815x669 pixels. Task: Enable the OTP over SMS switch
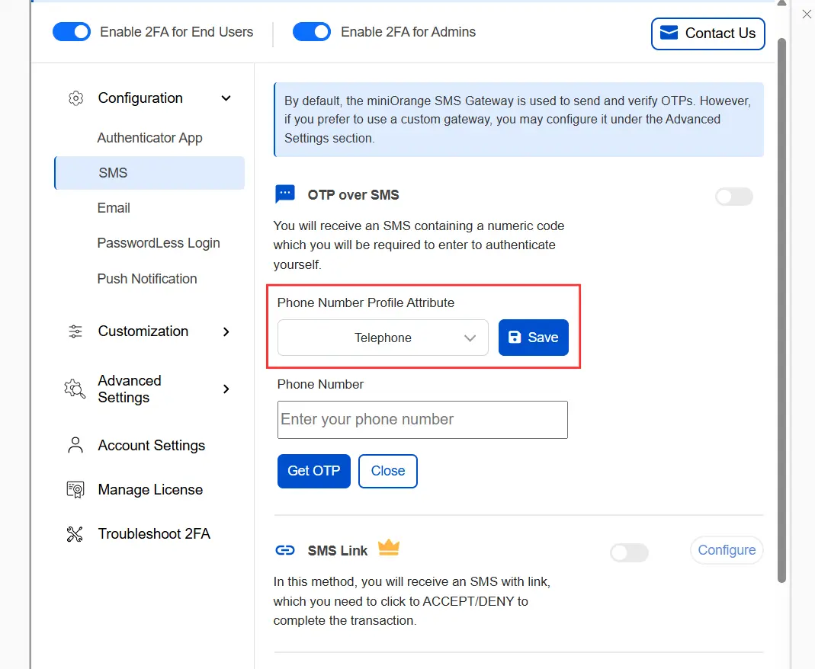click(734, 197)
